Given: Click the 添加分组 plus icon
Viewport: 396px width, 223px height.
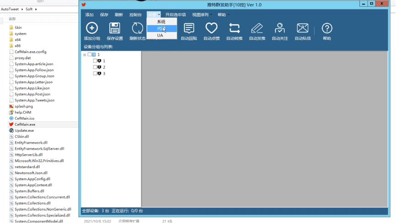Looking at the screenshot, I should click(92, 28).
